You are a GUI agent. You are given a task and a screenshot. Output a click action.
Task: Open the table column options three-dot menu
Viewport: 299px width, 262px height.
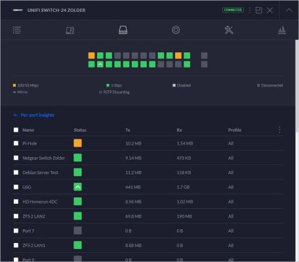point(280,130)
